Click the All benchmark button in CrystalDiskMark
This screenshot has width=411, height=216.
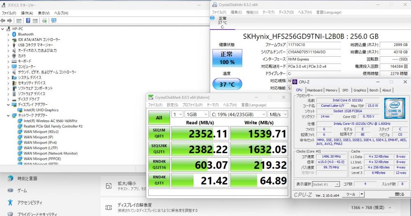click(159, 117)
